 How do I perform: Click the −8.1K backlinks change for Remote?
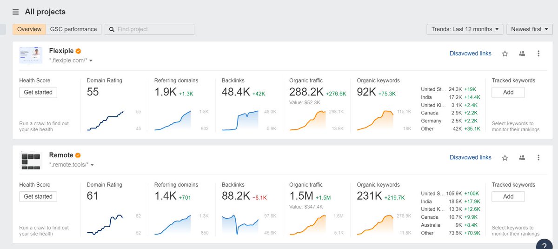click(x=259, y=198)
